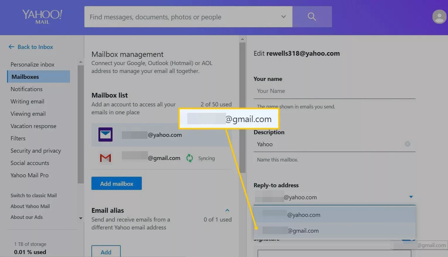
Task: Click Switch to classic Mail link
Action: (34, 195)
